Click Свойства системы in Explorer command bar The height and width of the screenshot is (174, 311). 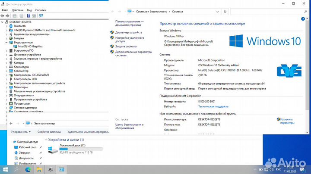(49, 132)
